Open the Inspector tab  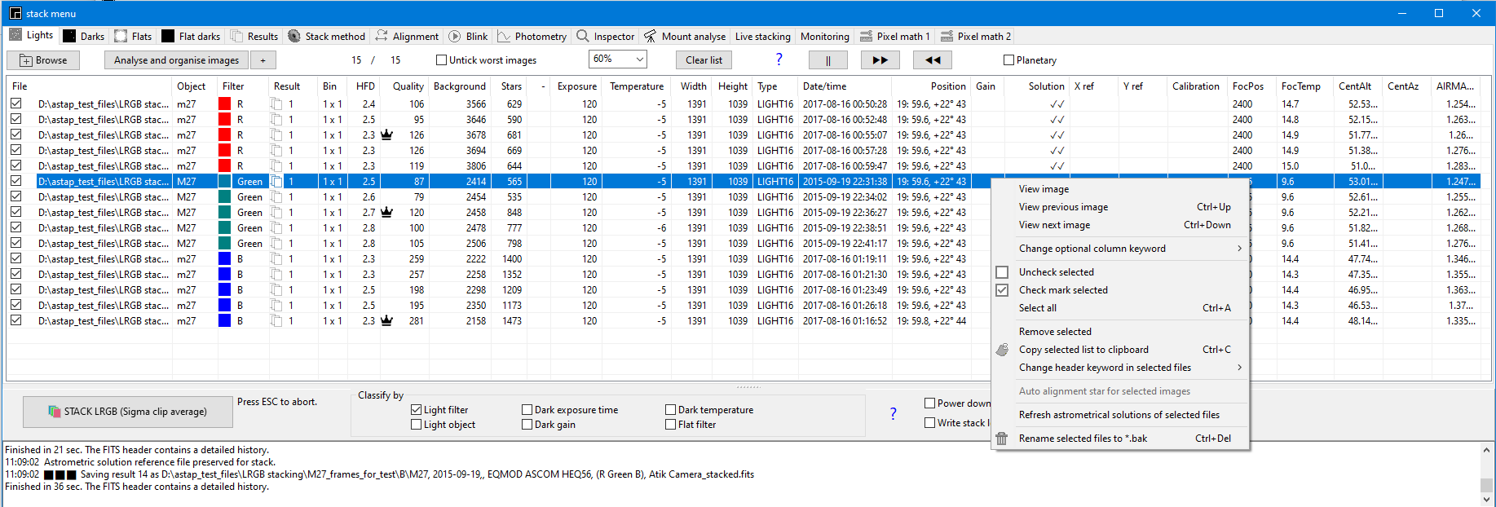pyautogui.click(x=605, y=36)
